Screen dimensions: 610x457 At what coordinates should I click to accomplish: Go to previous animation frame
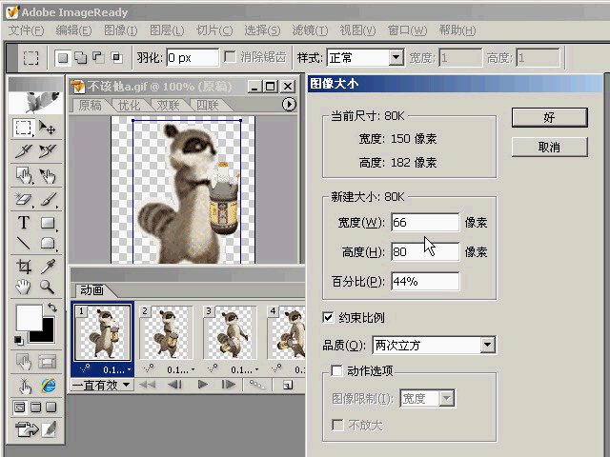(x=175, y=385)
